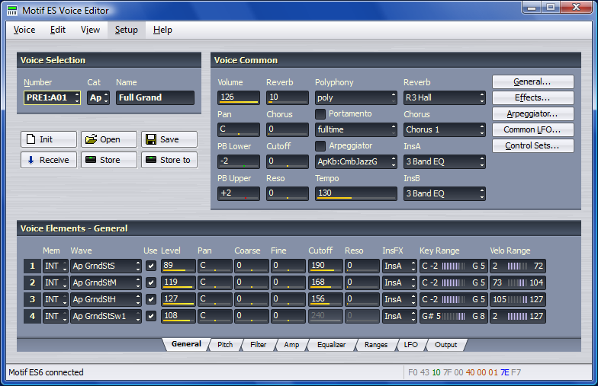The width and height of the screenshot is (598, 386).
Task: Receive voice data from synth
Action: point(49,160)
